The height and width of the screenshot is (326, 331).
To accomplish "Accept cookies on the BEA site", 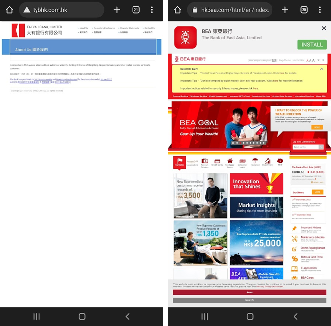I will pos(250,292).
